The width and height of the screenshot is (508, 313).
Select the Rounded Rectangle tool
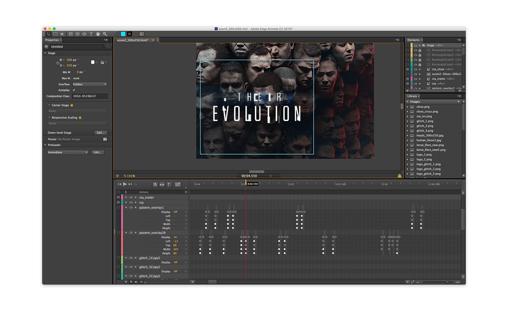pyautogui.click(x=78, y=34)
